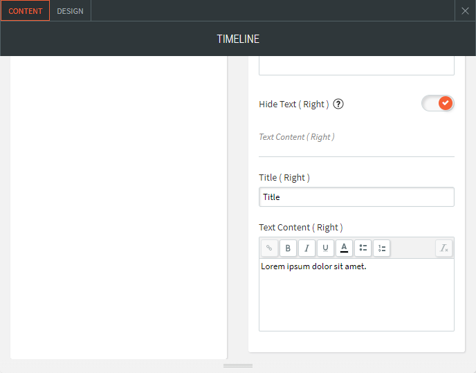Open the DESIGN tab
This screenshot has height=373, width=476.
(x=70, y=11)
